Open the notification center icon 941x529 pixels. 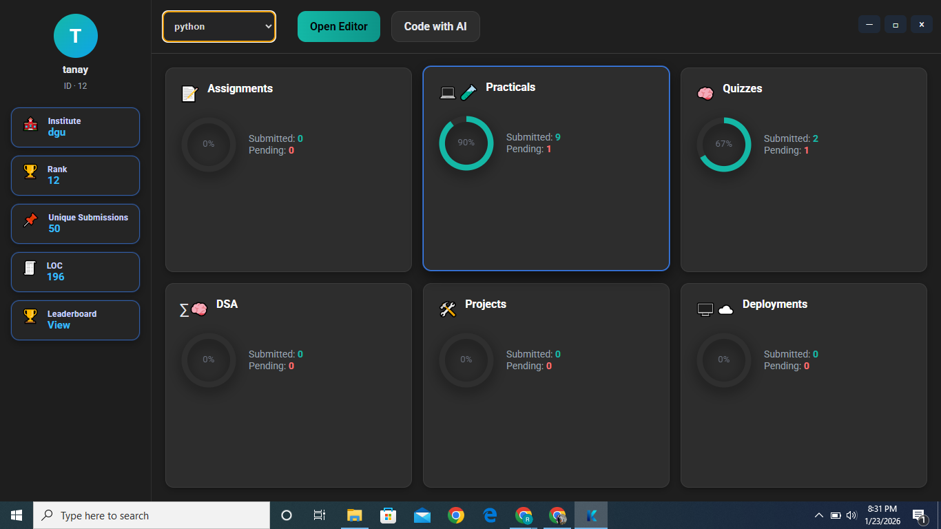[x=919, y=515]
